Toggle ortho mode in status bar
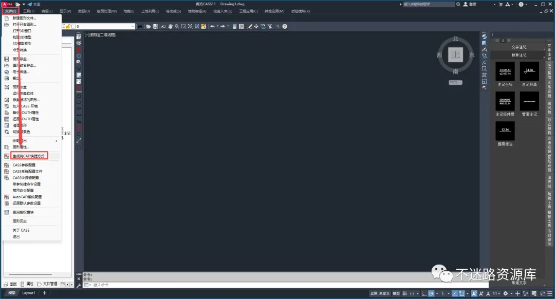The height and width of the screenshot is (299, 555). click(424, 293)
